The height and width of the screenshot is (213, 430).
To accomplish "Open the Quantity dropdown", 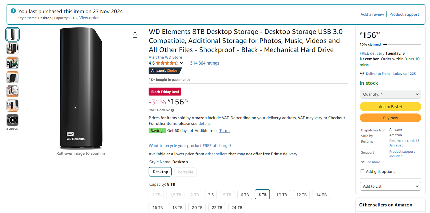I will pyautogui.click(x=390, y=94).
